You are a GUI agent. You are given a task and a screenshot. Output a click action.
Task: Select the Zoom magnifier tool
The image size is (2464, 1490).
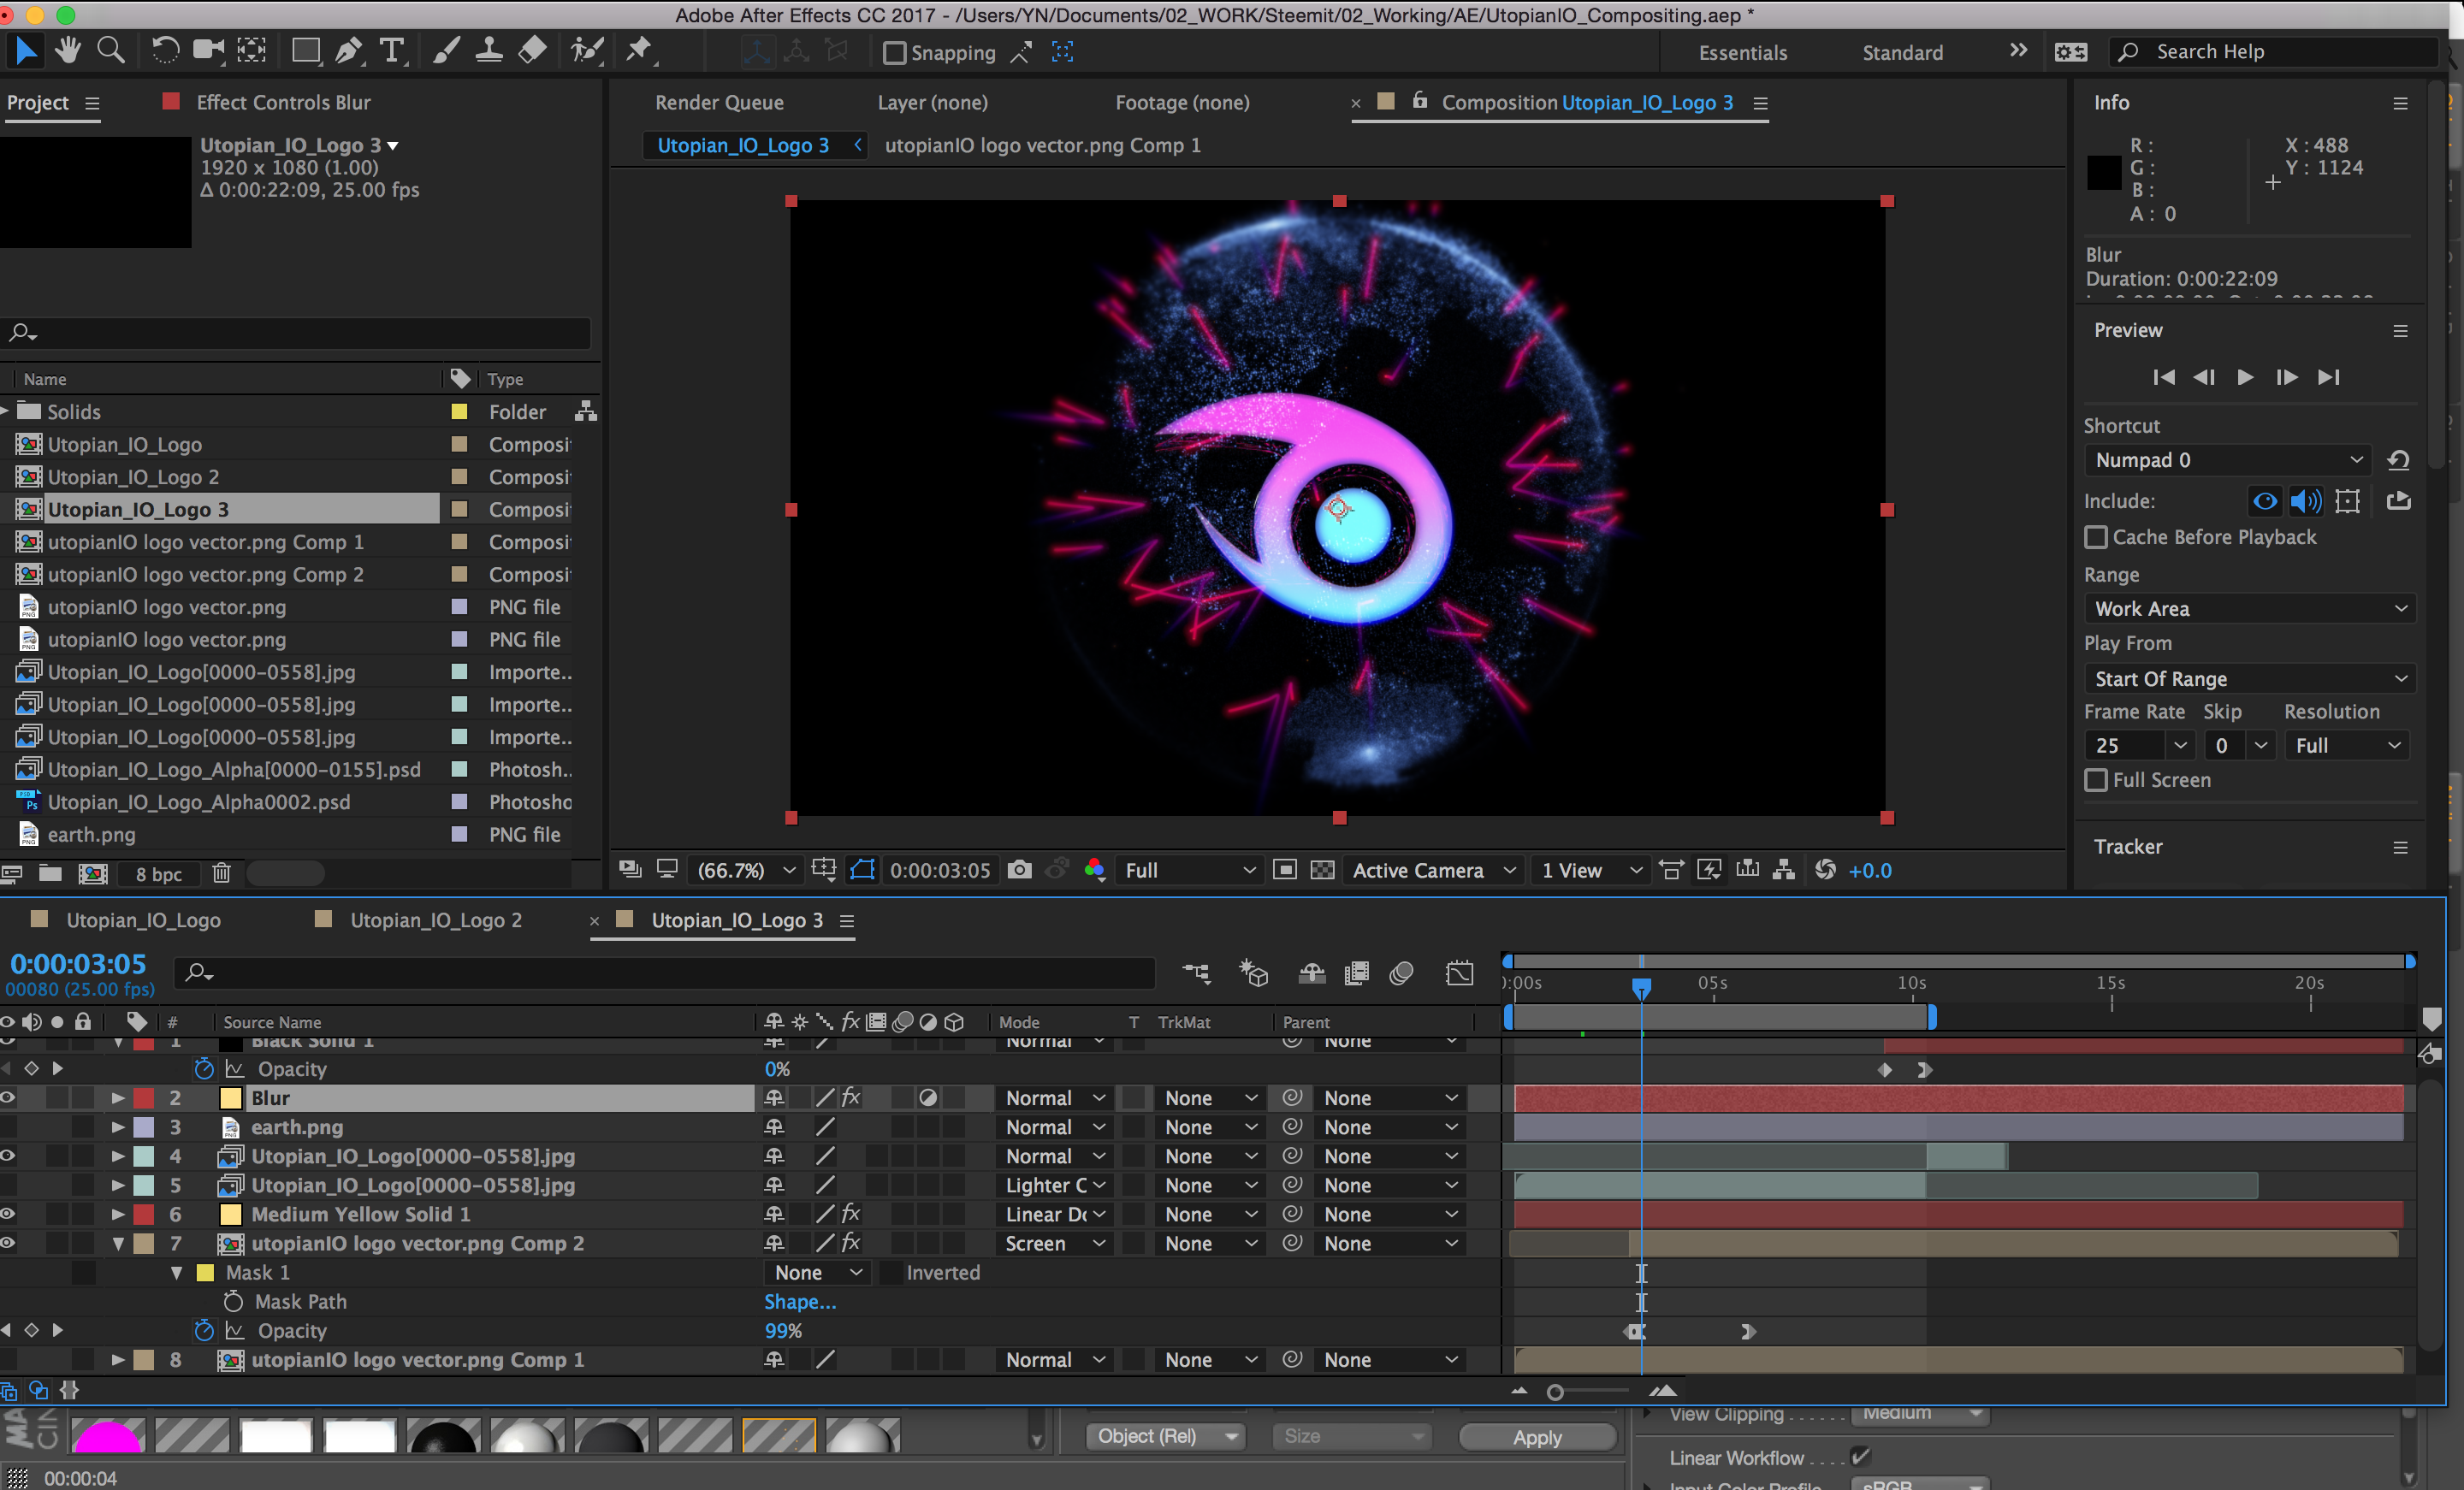tap(111, 51)
